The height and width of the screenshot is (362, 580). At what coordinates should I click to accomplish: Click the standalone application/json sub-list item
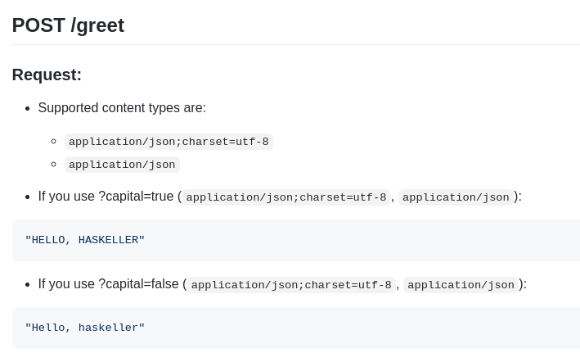tap(122, 165)
